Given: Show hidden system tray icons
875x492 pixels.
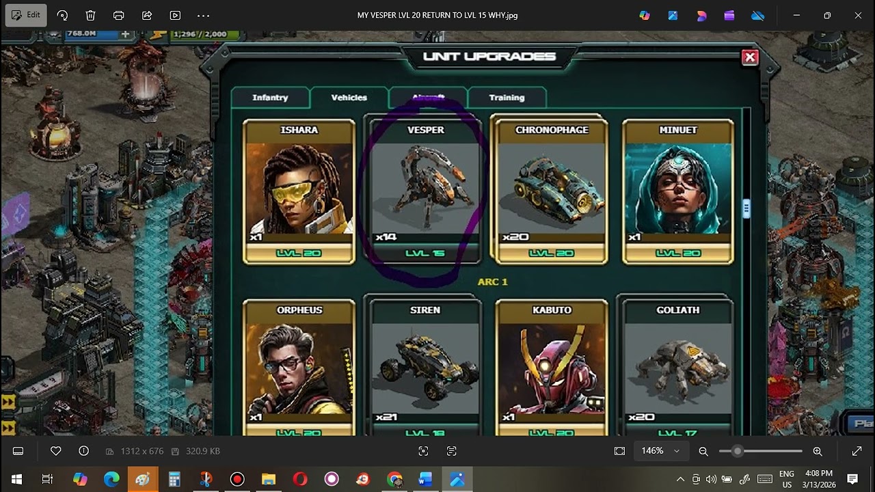Looking at the screenshot, I should coord(680,479).
